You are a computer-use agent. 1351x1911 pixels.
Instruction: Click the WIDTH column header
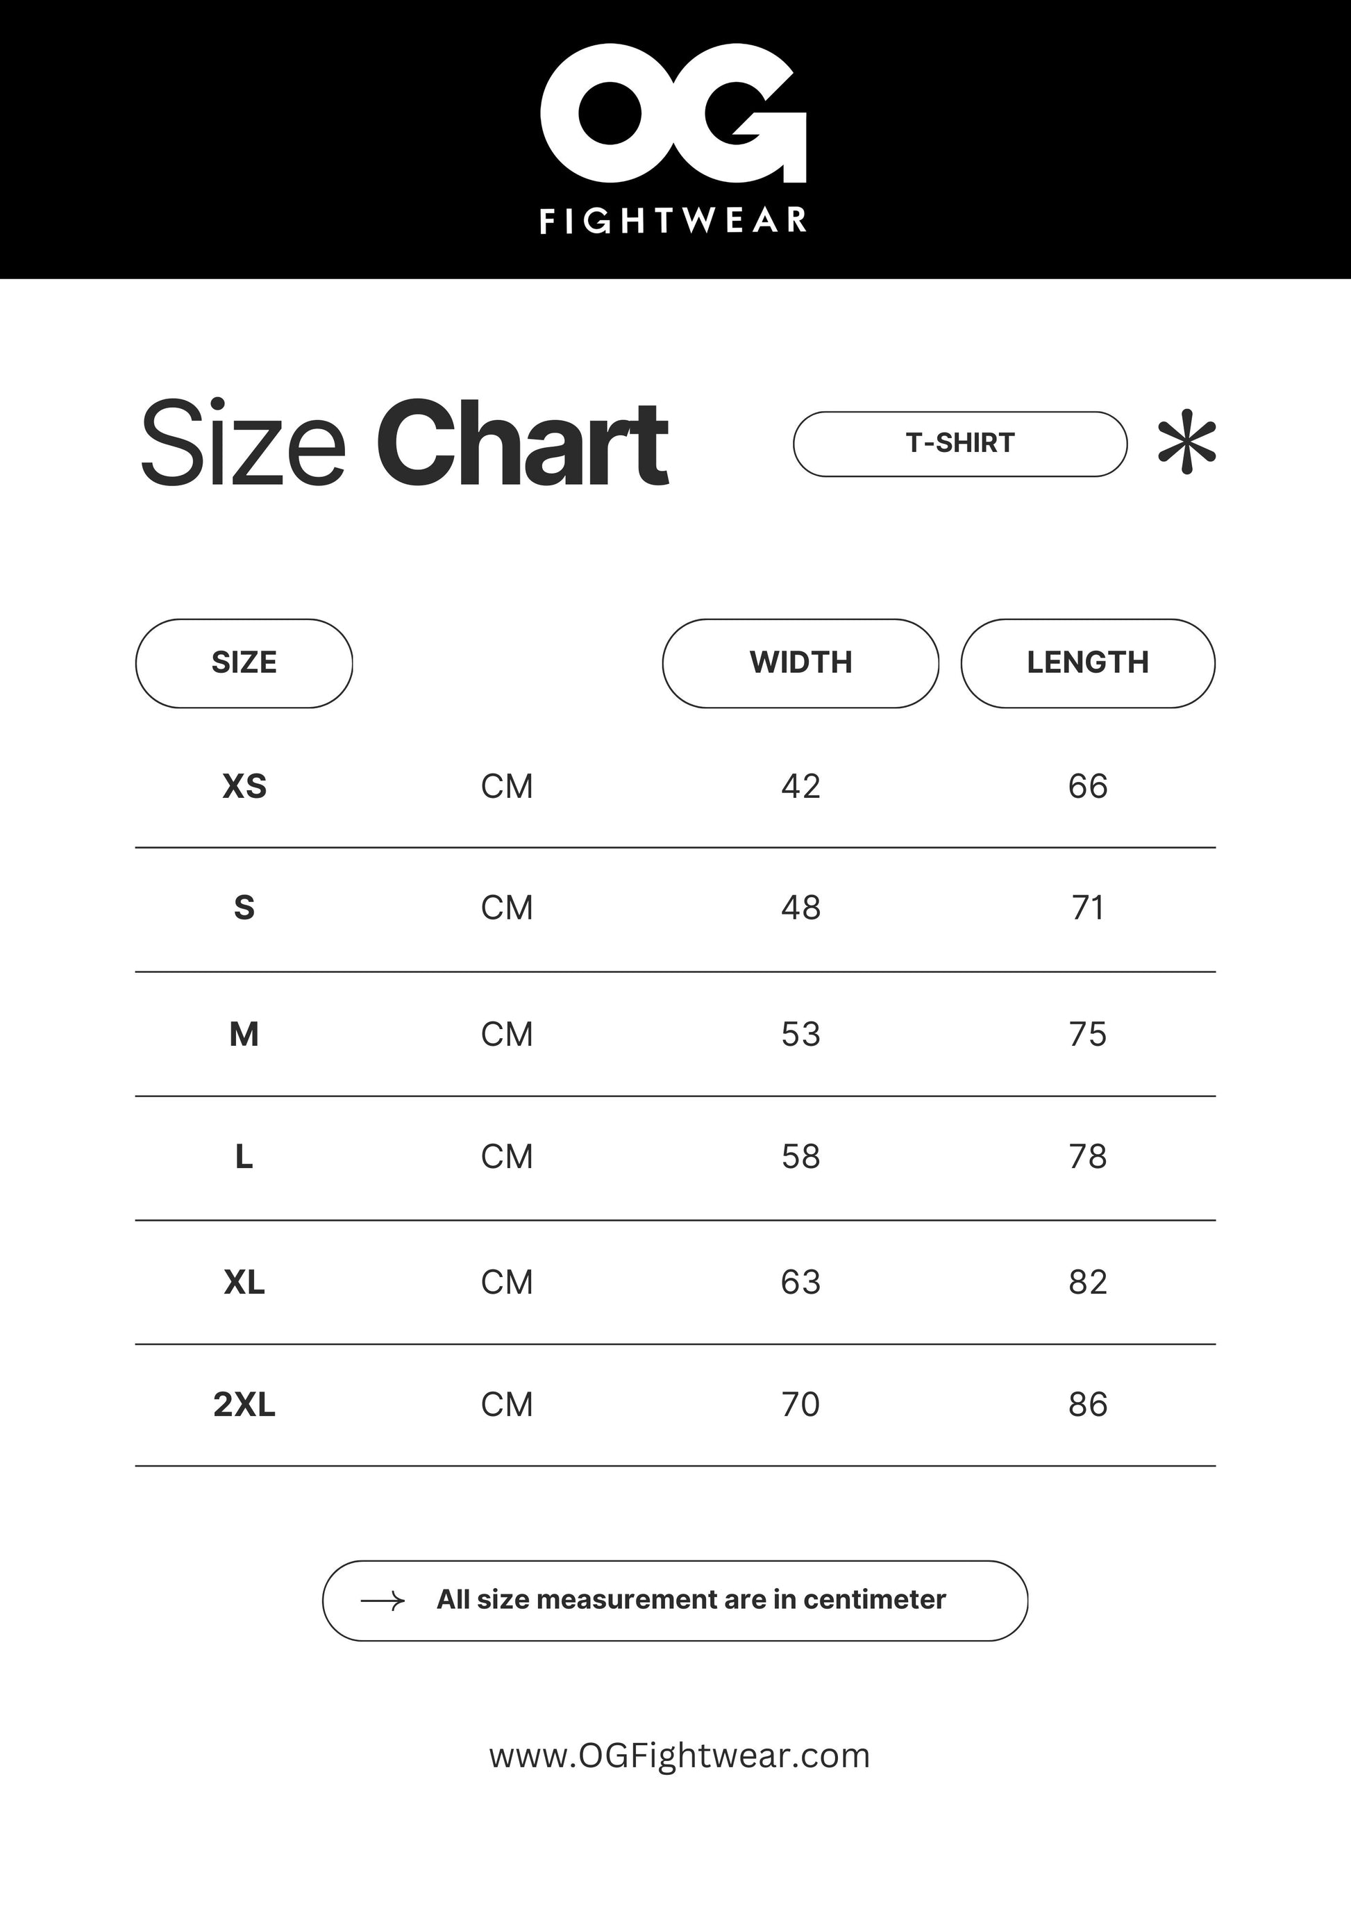(800, 663)
